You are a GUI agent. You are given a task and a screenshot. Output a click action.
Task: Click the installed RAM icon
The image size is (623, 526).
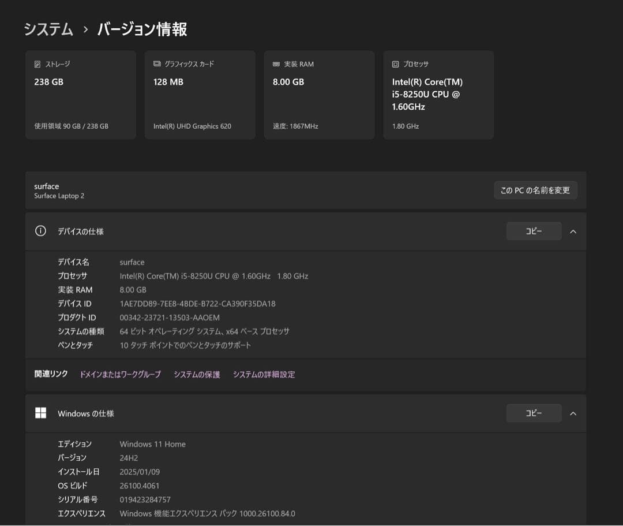[276, 64]
